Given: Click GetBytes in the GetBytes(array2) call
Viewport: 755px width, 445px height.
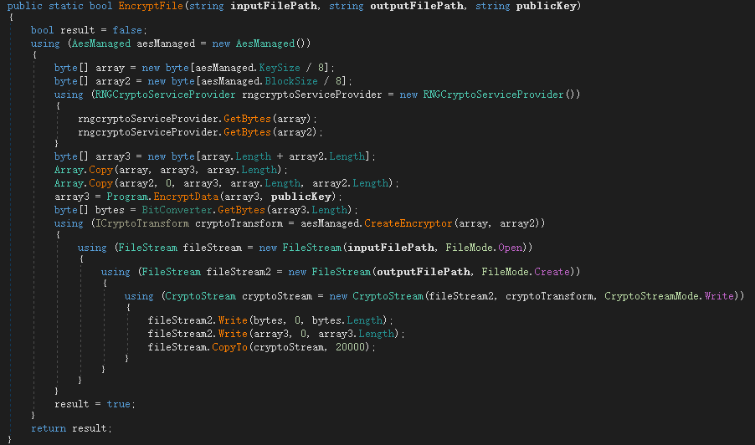Looking at the screenshot, I should [247, 132].
